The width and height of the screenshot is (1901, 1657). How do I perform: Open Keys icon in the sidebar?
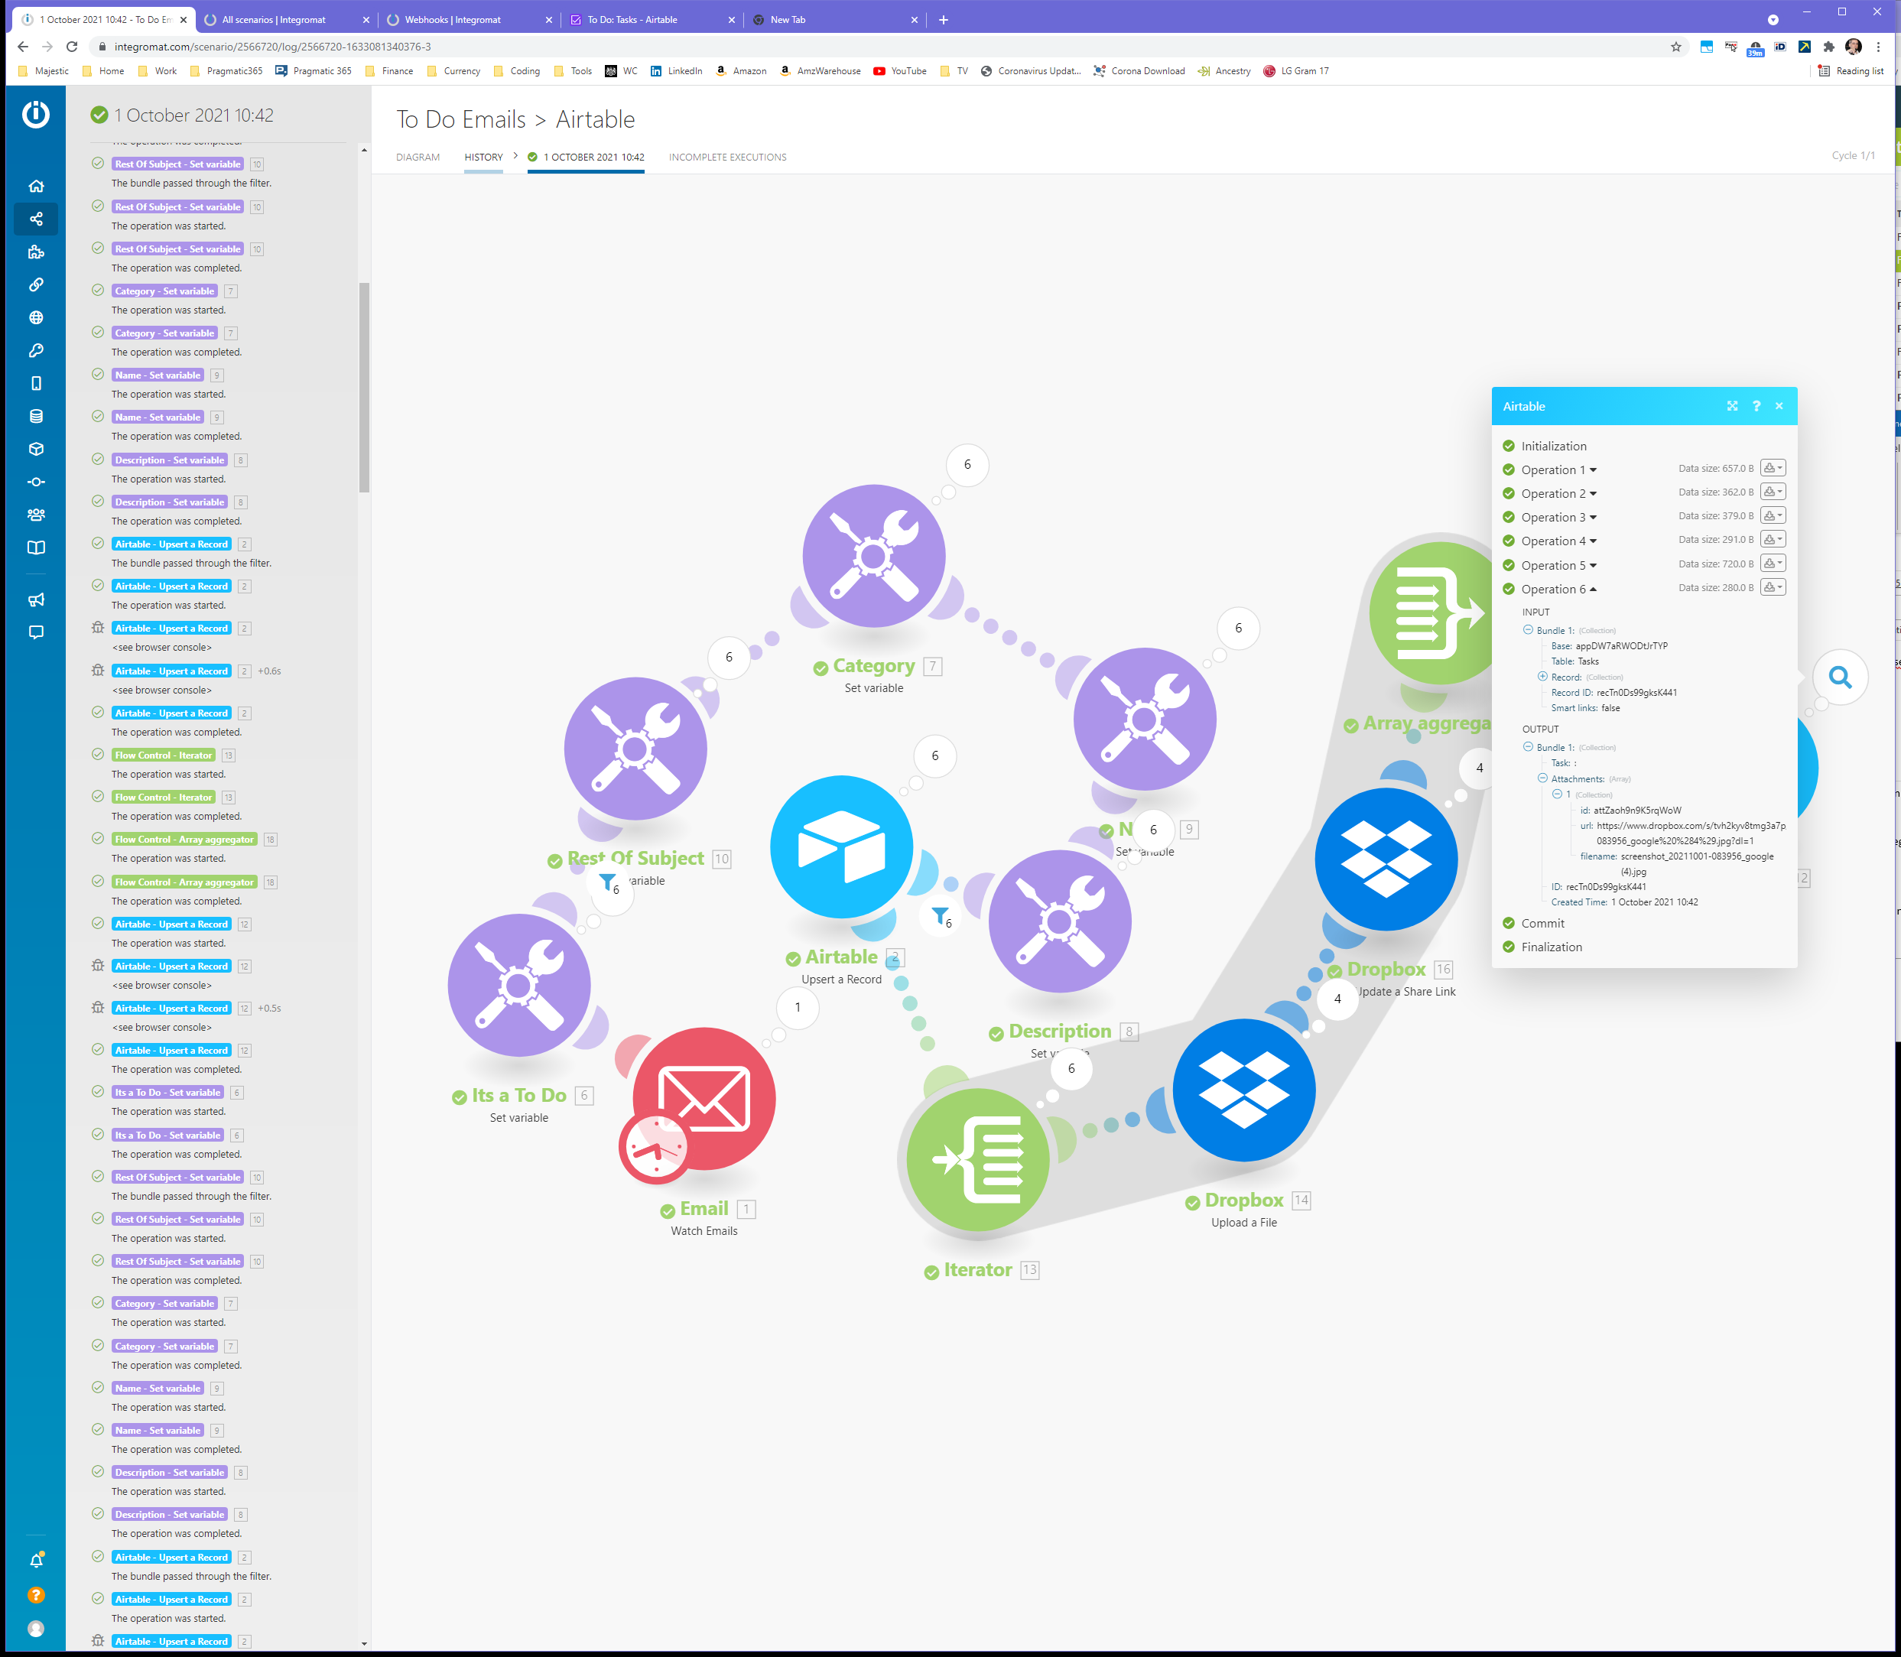coord(36,350)
